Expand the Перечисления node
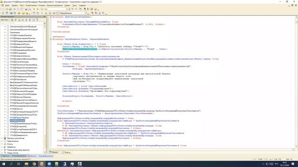298x167 pixels. tap(2, 141)
